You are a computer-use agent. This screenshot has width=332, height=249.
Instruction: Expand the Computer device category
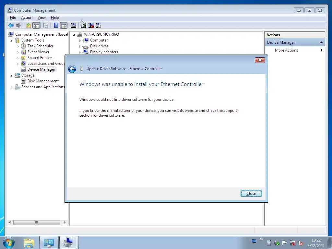[x=80, y=41]
